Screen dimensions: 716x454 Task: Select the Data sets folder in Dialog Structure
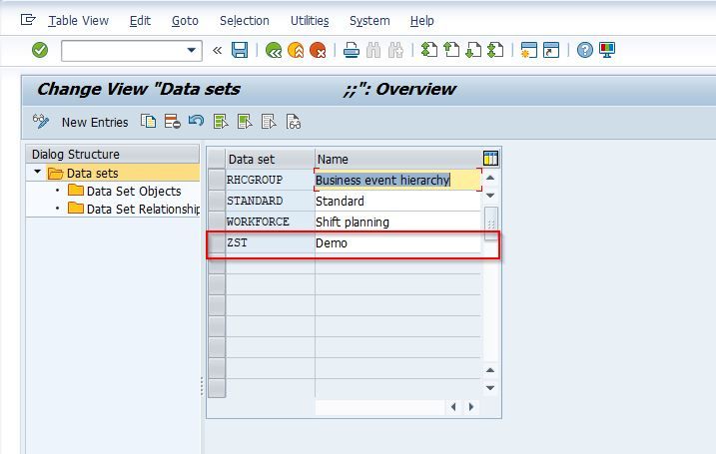tap(92, 173)
